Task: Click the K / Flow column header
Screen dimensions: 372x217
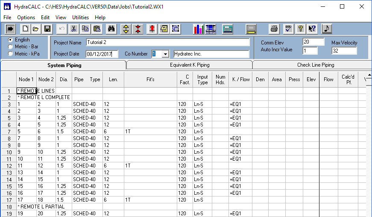Action: 240,79
